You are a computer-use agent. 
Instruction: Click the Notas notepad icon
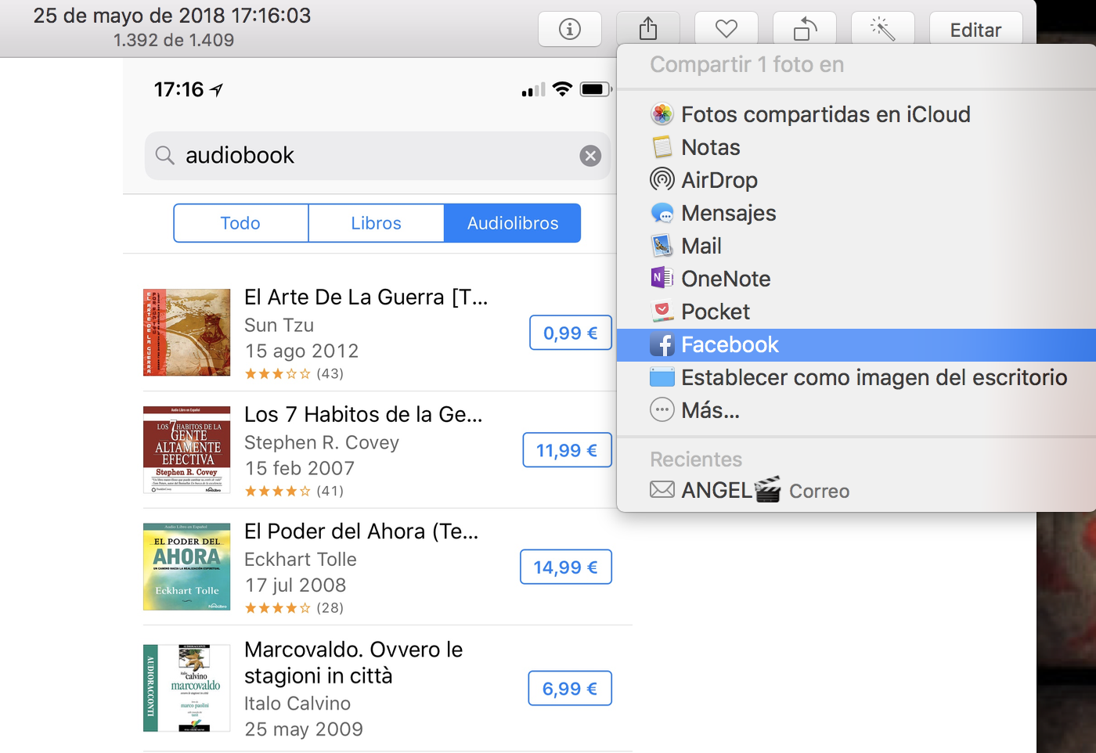click(662, 147)
